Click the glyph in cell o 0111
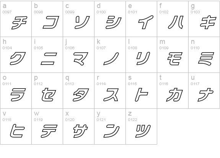 pyautogui.click(x=18, y=95)
